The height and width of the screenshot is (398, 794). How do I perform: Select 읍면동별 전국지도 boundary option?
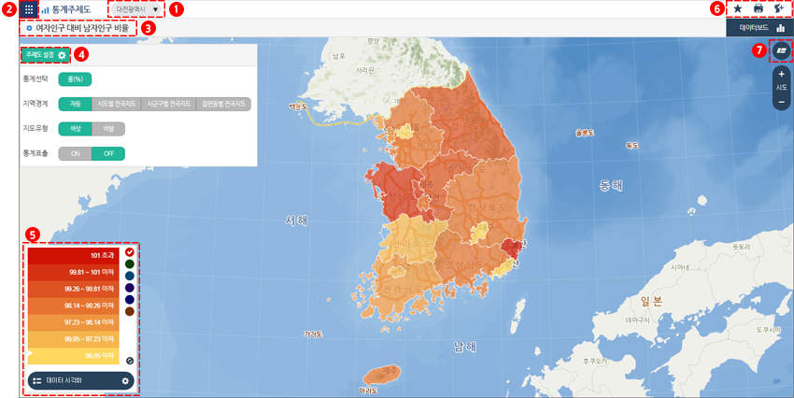click(x=223, y=104)
